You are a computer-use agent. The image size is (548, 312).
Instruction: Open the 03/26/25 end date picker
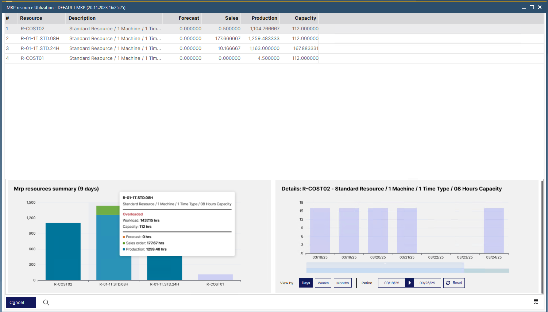tap(427, 283)
